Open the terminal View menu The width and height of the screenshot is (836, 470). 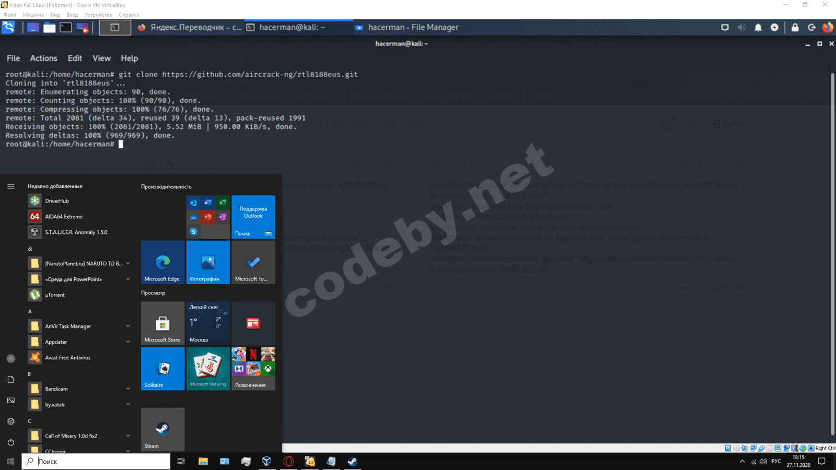coord(101,58)
